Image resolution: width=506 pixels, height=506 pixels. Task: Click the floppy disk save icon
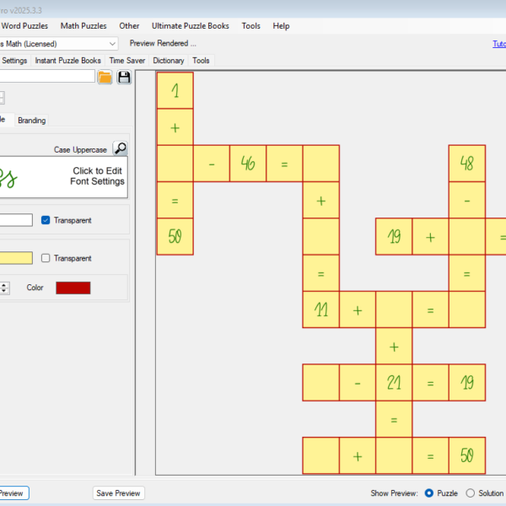coord(124,78)
